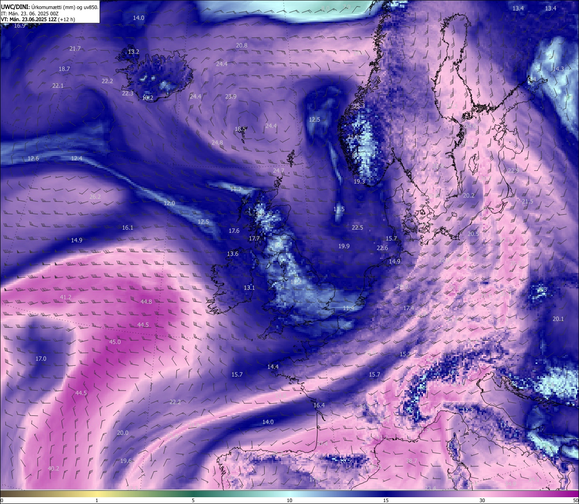Click the 20.1 value label

coord(558,319)
